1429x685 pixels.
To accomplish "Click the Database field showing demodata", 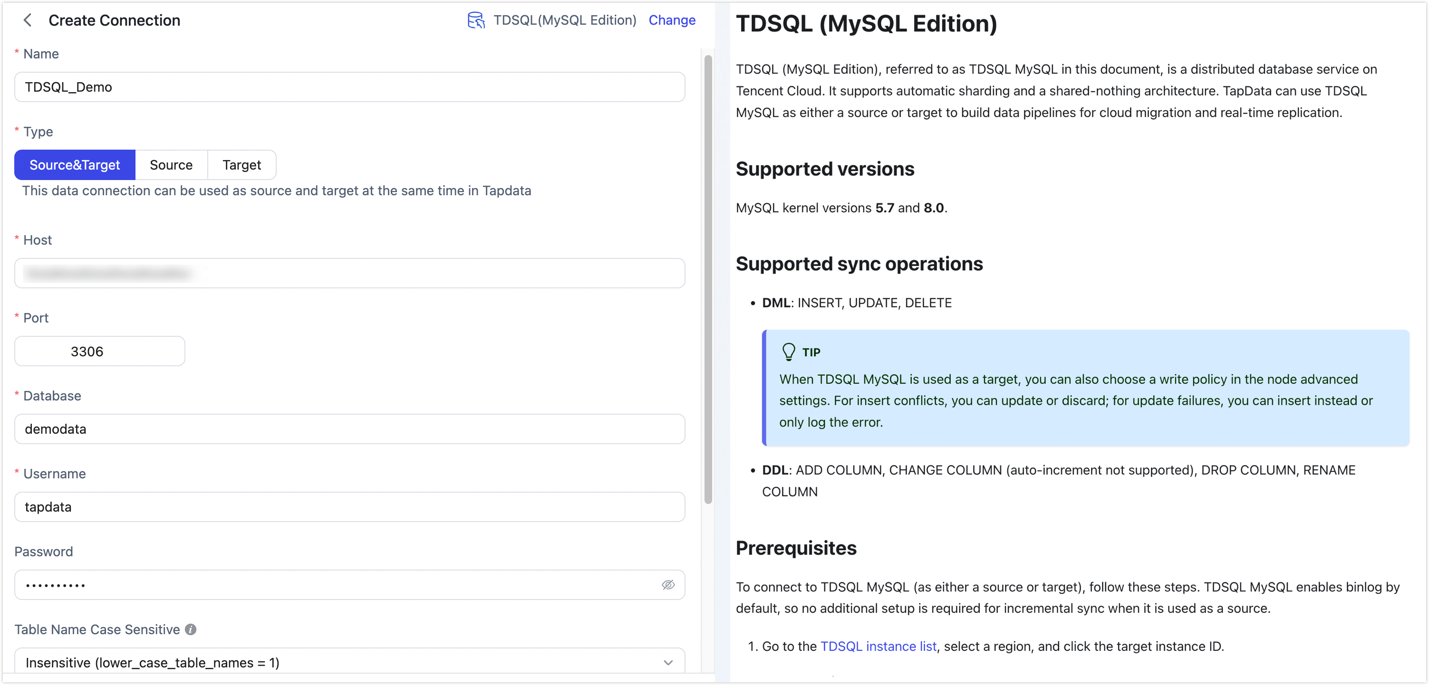I will [349, 429].
